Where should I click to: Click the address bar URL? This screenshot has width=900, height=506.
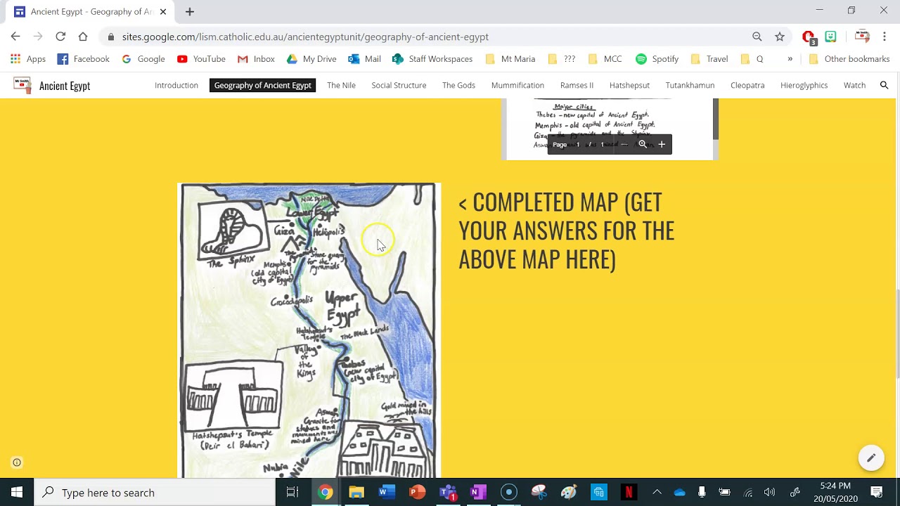(x=305, y=37)
